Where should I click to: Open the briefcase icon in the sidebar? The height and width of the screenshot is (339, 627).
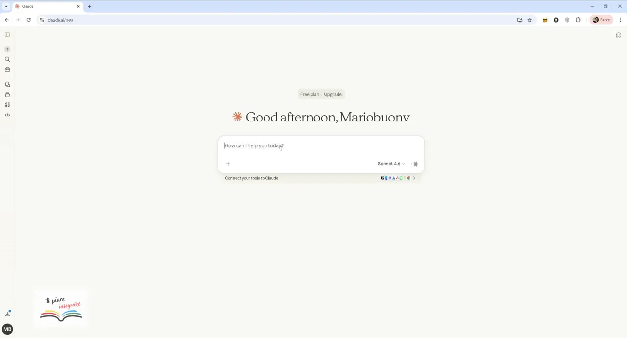click(x=7, y=69)
